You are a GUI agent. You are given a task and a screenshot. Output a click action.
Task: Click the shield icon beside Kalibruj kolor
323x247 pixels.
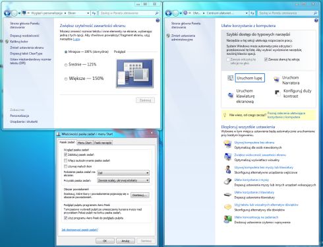tap(7, 42)
